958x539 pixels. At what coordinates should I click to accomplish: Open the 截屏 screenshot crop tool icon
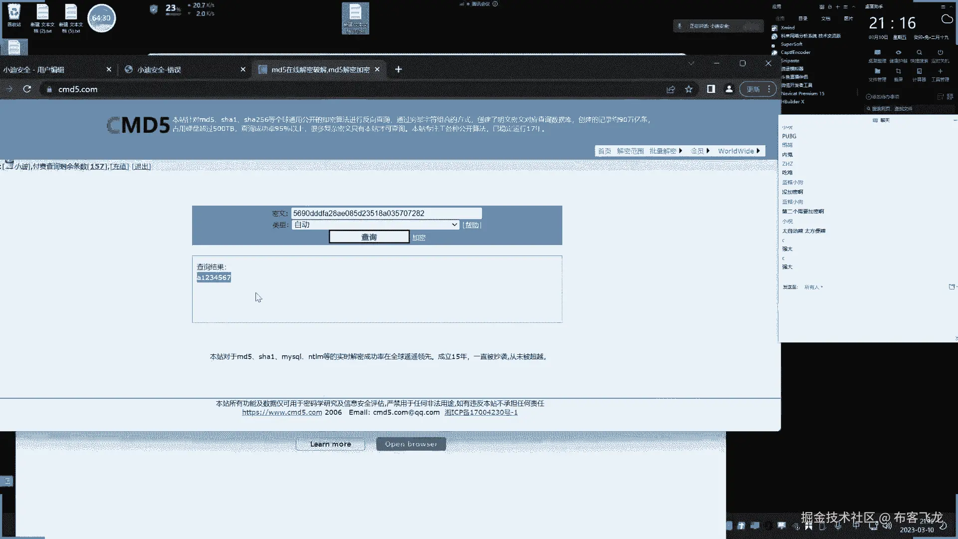[x=898, y=71]
